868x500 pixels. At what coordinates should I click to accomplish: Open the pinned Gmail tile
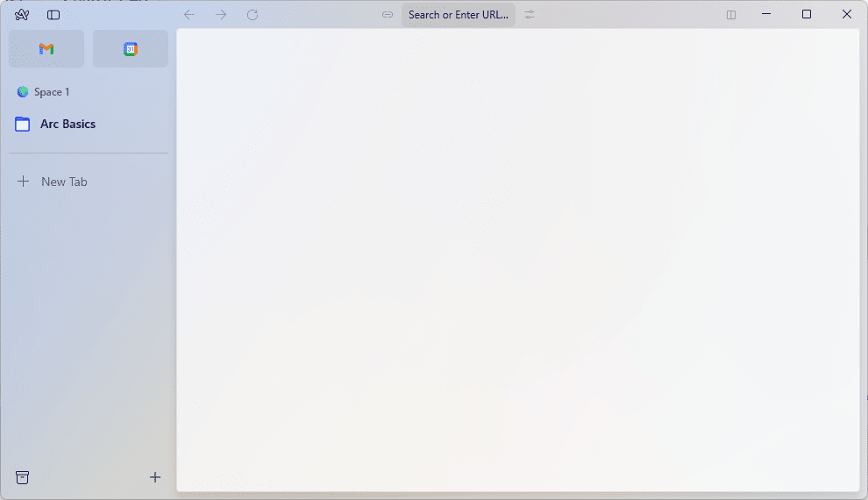point(46,49)
